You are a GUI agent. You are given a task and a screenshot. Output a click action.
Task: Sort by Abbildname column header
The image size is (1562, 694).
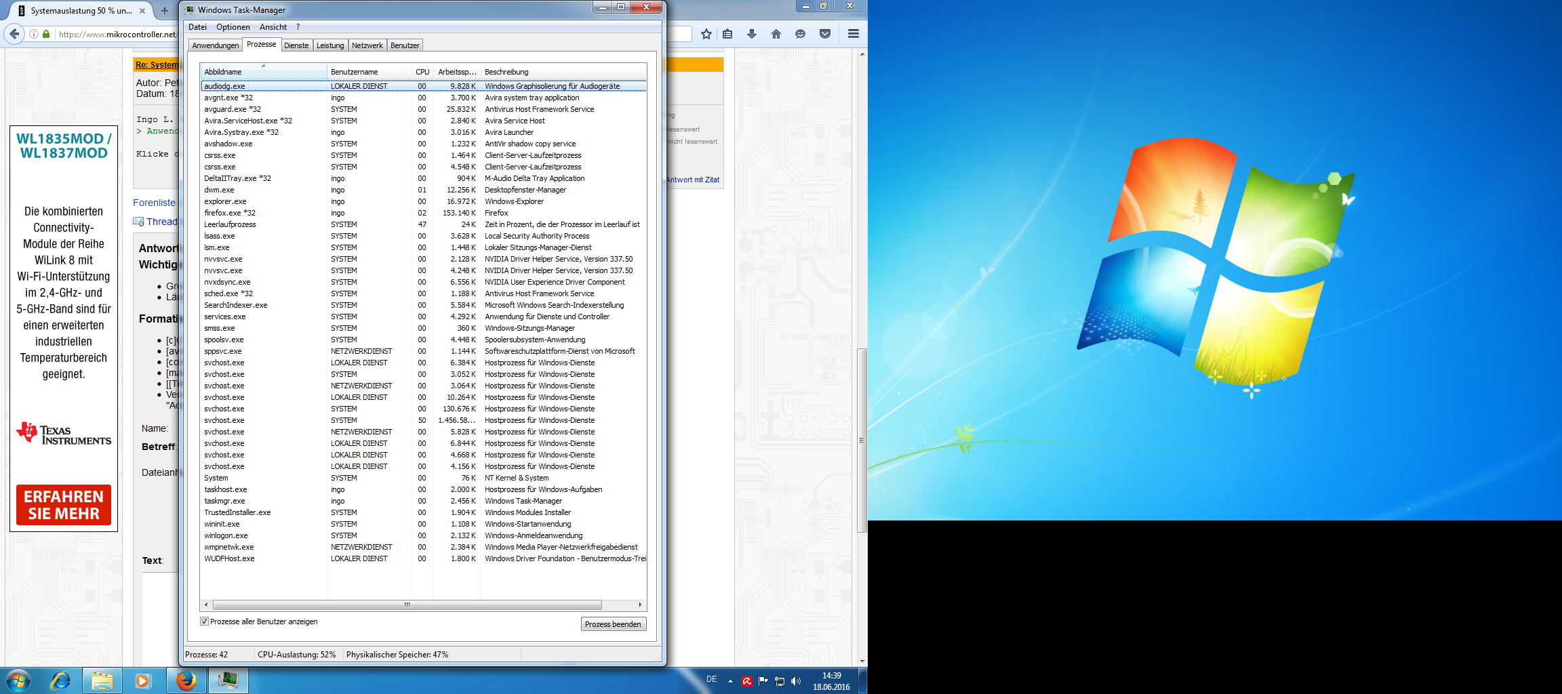(263, 72)
